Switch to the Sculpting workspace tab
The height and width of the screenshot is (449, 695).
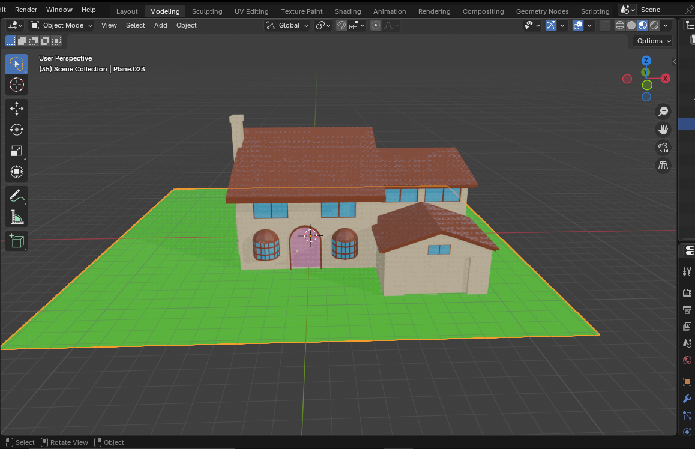click(x=207, y=11)
